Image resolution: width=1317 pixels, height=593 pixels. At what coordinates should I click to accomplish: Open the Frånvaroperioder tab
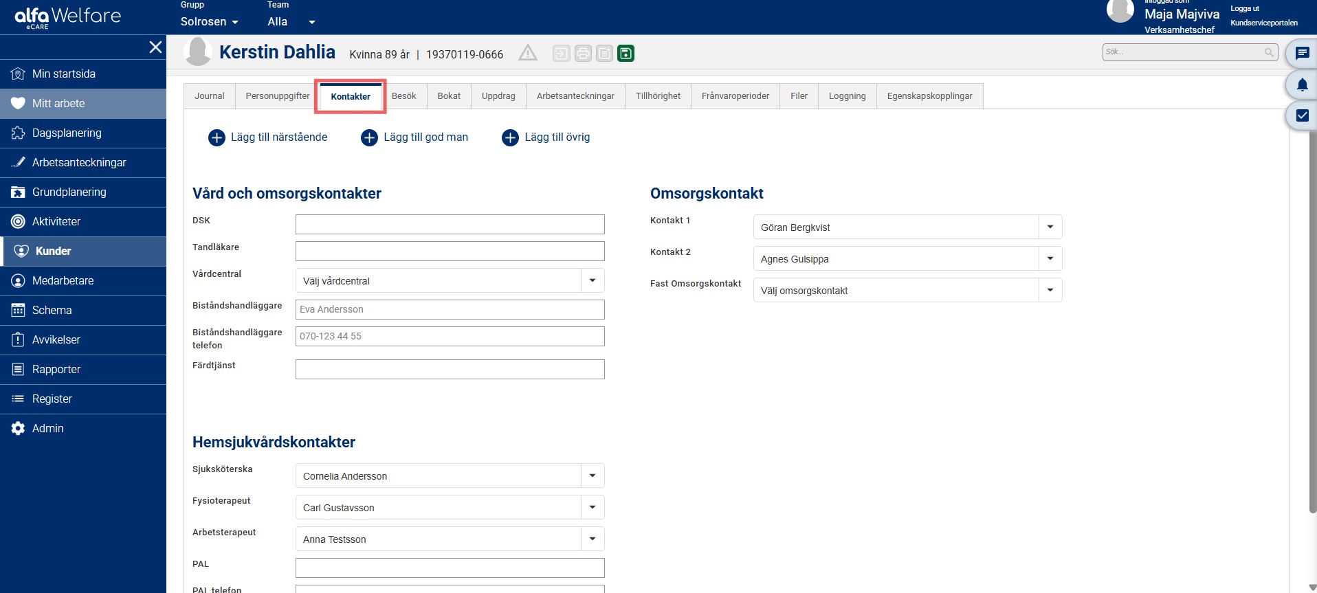pyautogui.click(x=735, y=96)
